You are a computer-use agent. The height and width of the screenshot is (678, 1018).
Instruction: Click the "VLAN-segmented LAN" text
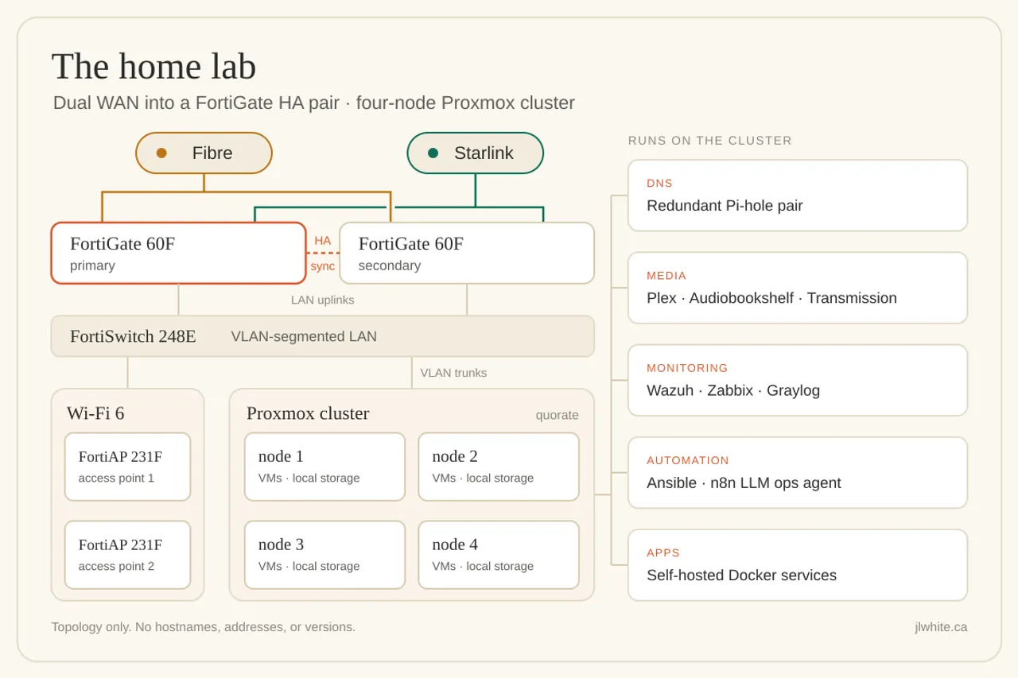click(x=304, y=336)
